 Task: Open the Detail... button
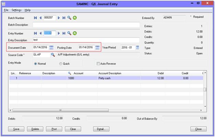point(101,129)
